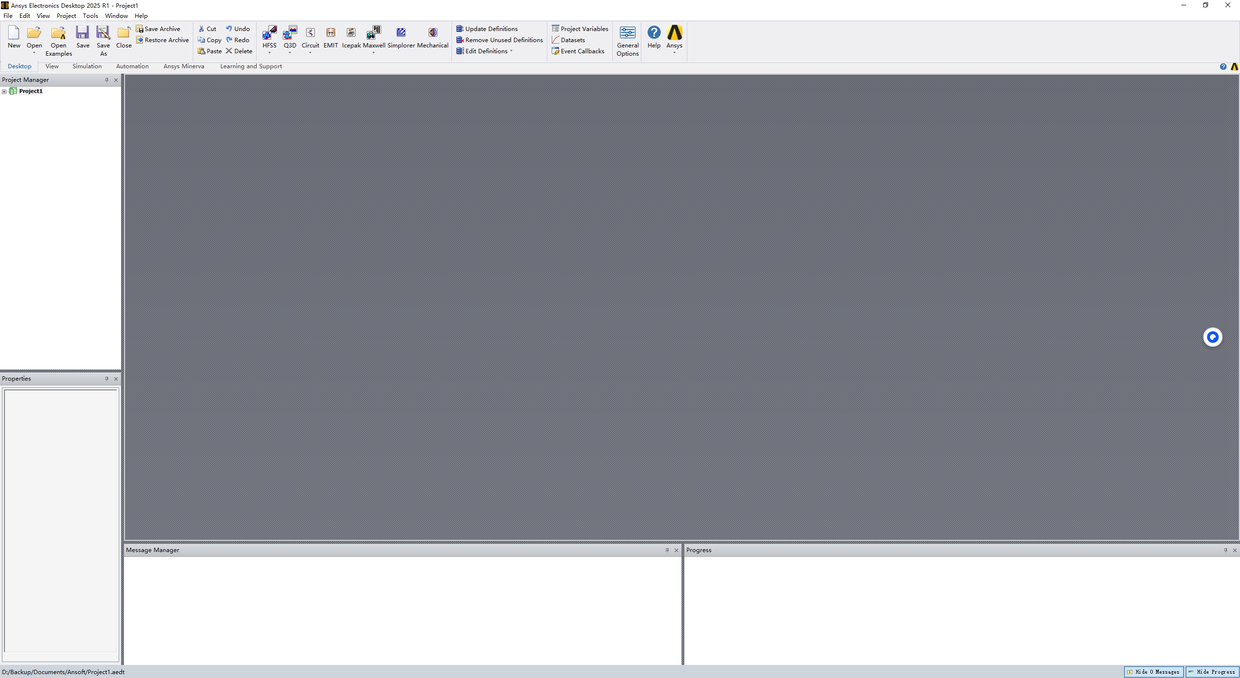Click the Open Examples icon

coord(59,33)
